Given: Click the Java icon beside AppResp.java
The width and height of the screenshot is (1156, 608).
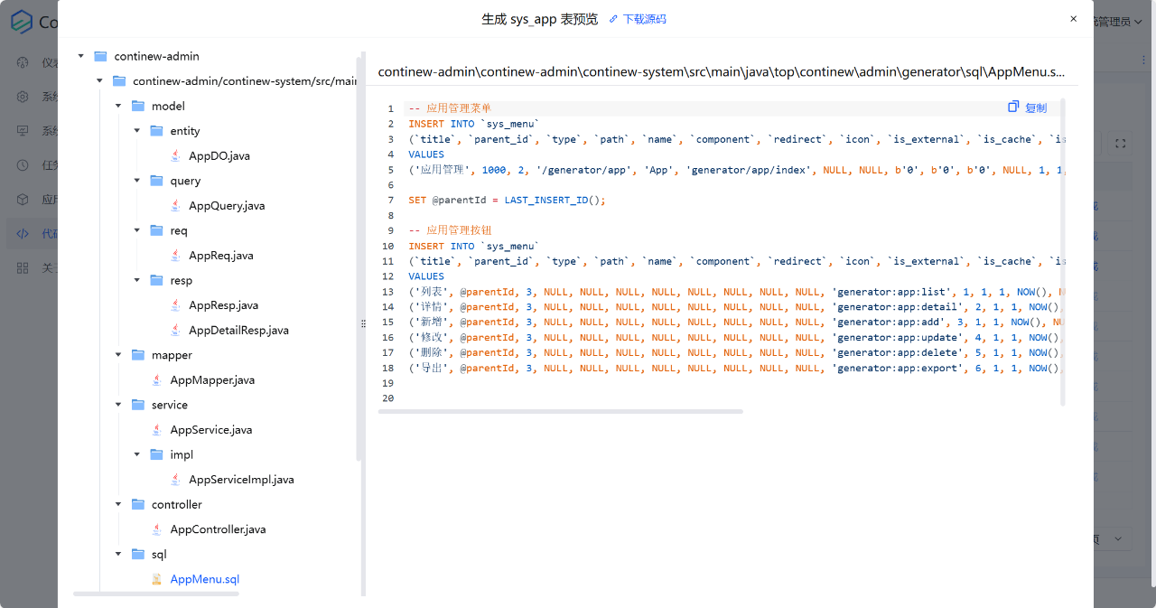Looking at the screenshot, I should tap(175, 304).
